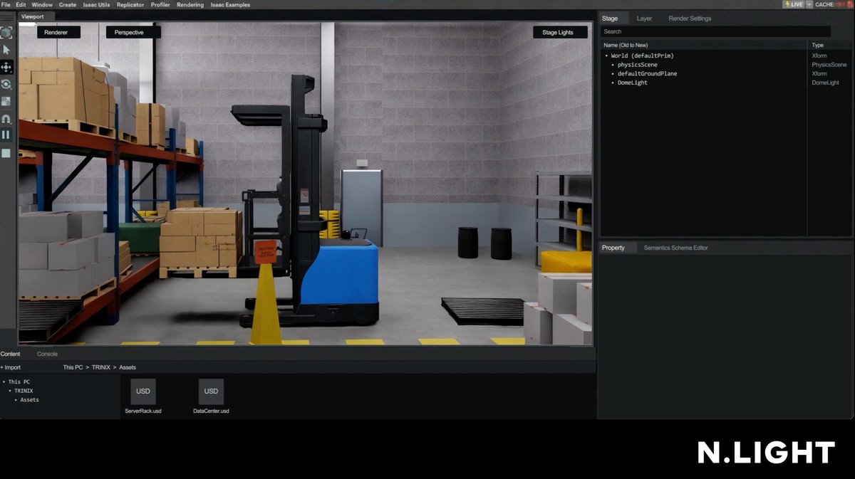The image size is (855, 479).
Task: Open the Window menu
Action: 42,5
